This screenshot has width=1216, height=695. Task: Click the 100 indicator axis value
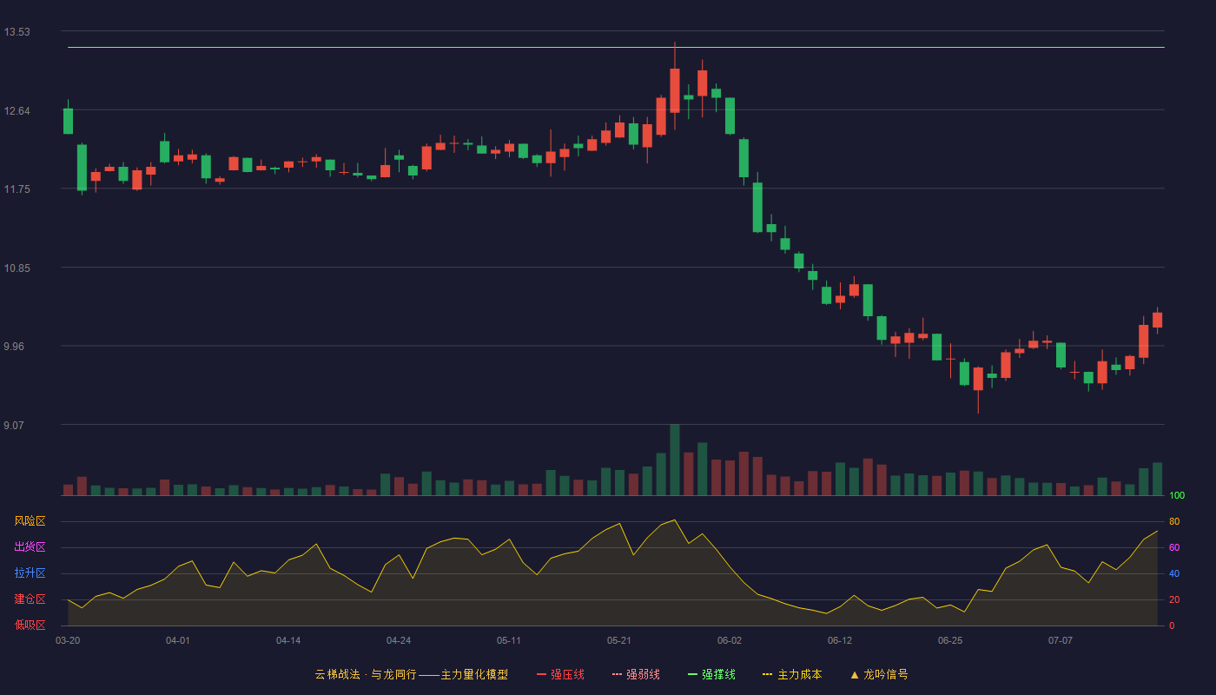point(1177,496)
